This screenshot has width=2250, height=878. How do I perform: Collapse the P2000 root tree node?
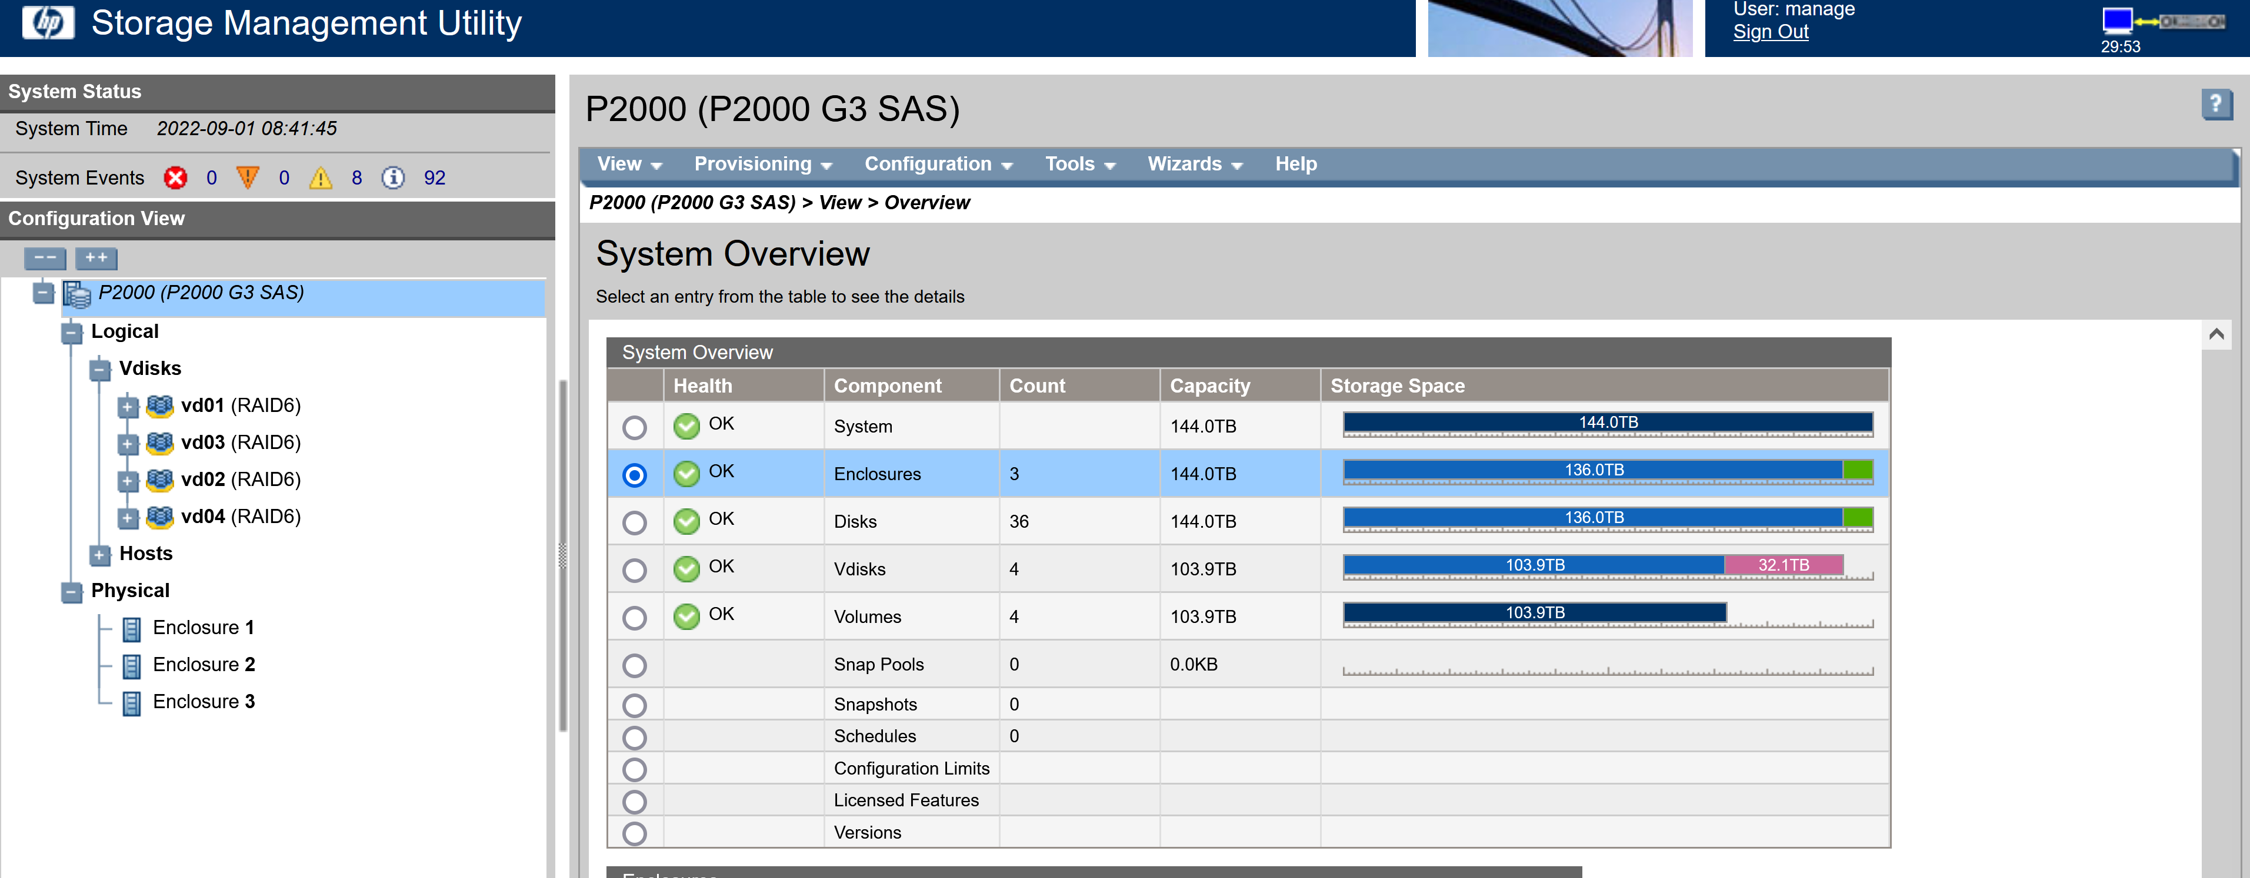(x=44, y=293)
